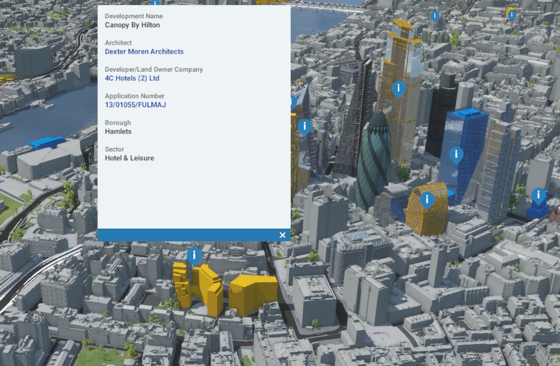Viewport: 560px width, 366px height.
Task: Open the info marker beside the Gherkin tower
Action: [x=304, y=127]
